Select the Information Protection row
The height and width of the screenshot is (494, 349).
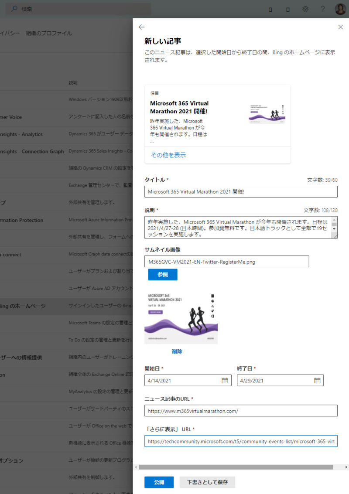click(x=66, y=220)
